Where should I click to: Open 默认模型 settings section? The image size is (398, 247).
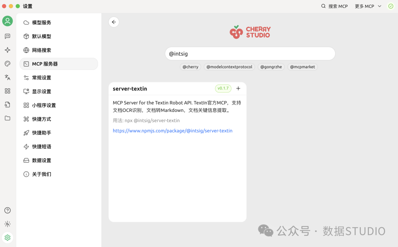pos(59,36)
